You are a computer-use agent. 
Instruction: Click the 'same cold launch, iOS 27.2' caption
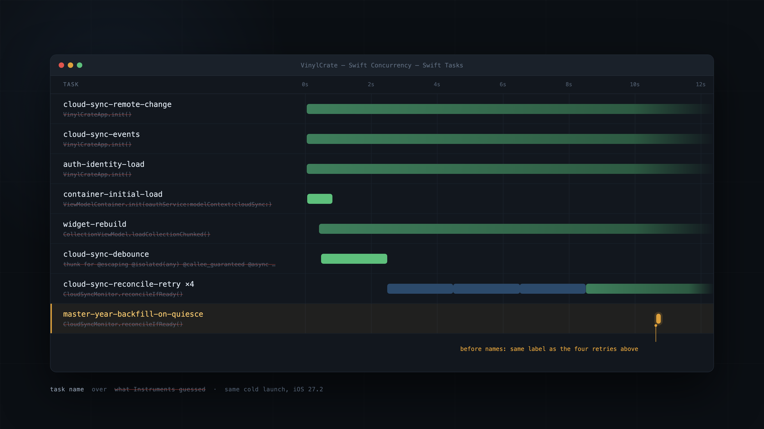coord(274,389)
